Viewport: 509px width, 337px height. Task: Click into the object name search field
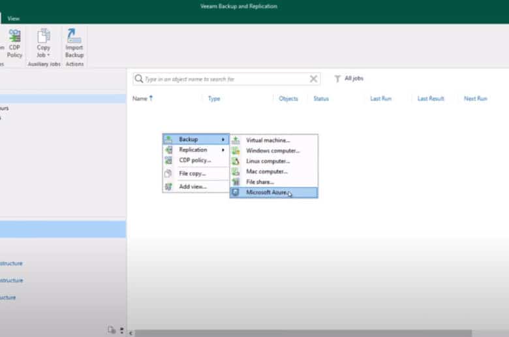(x=226, y=79)
